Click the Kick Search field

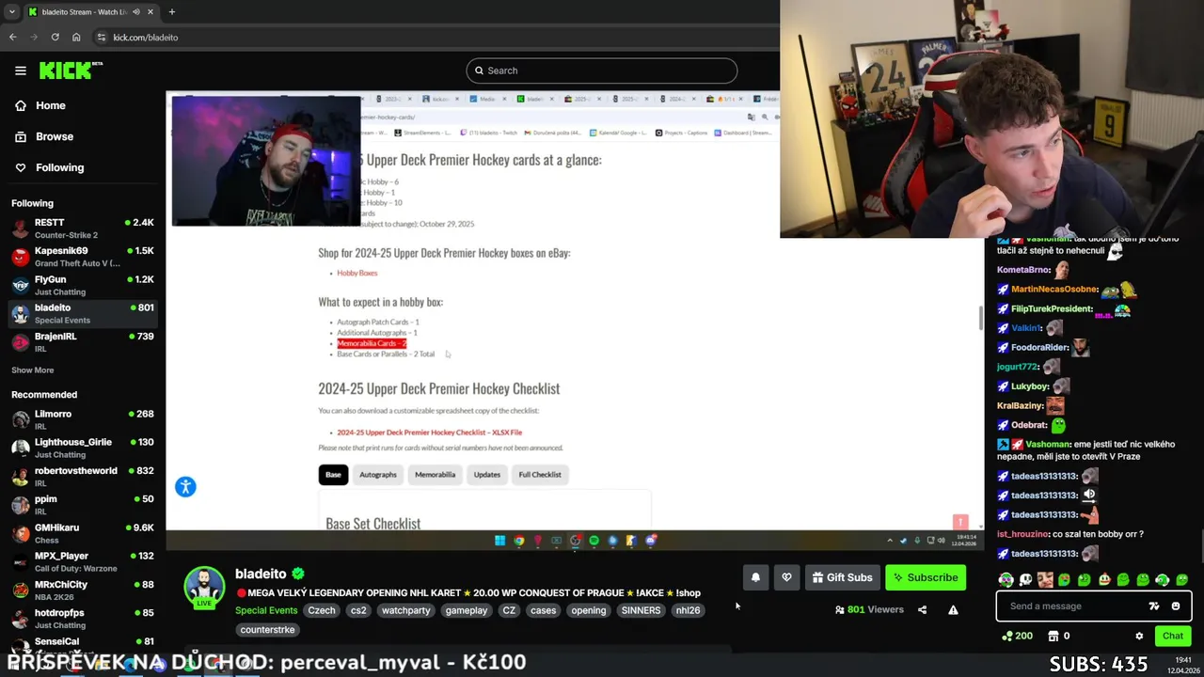click(601, 71)
